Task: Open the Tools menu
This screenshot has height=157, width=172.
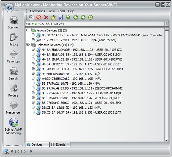Action: point(61,11)
